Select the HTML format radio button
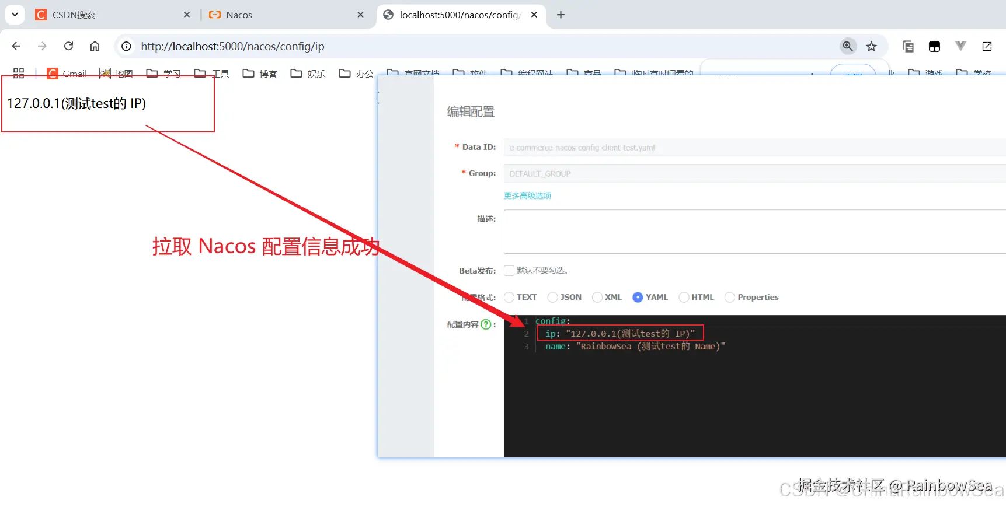 pos(684,298)
